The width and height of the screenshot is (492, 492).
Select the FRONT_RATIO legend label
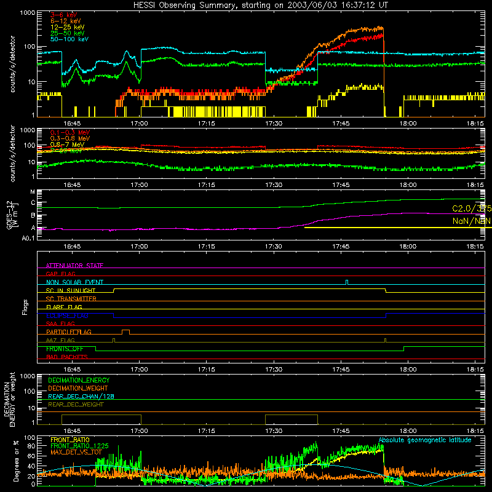click(70, 440)
